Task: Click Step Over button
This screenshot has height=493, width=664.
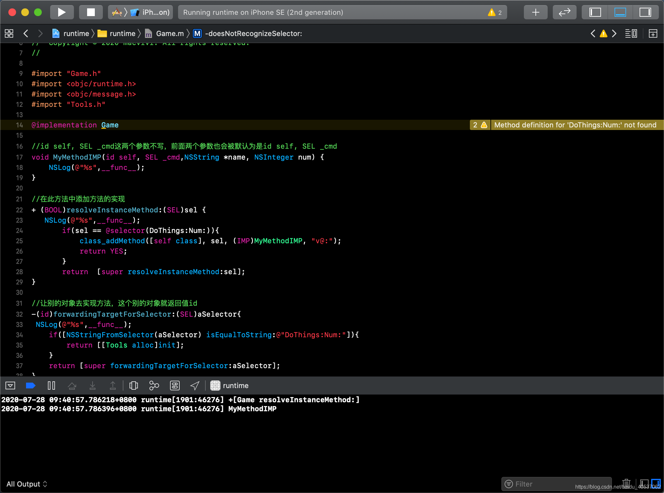Action: [72, 386]
